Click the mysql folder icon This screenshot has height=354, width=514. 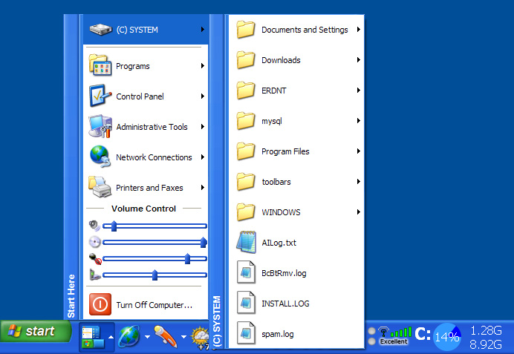pos(246,121)
